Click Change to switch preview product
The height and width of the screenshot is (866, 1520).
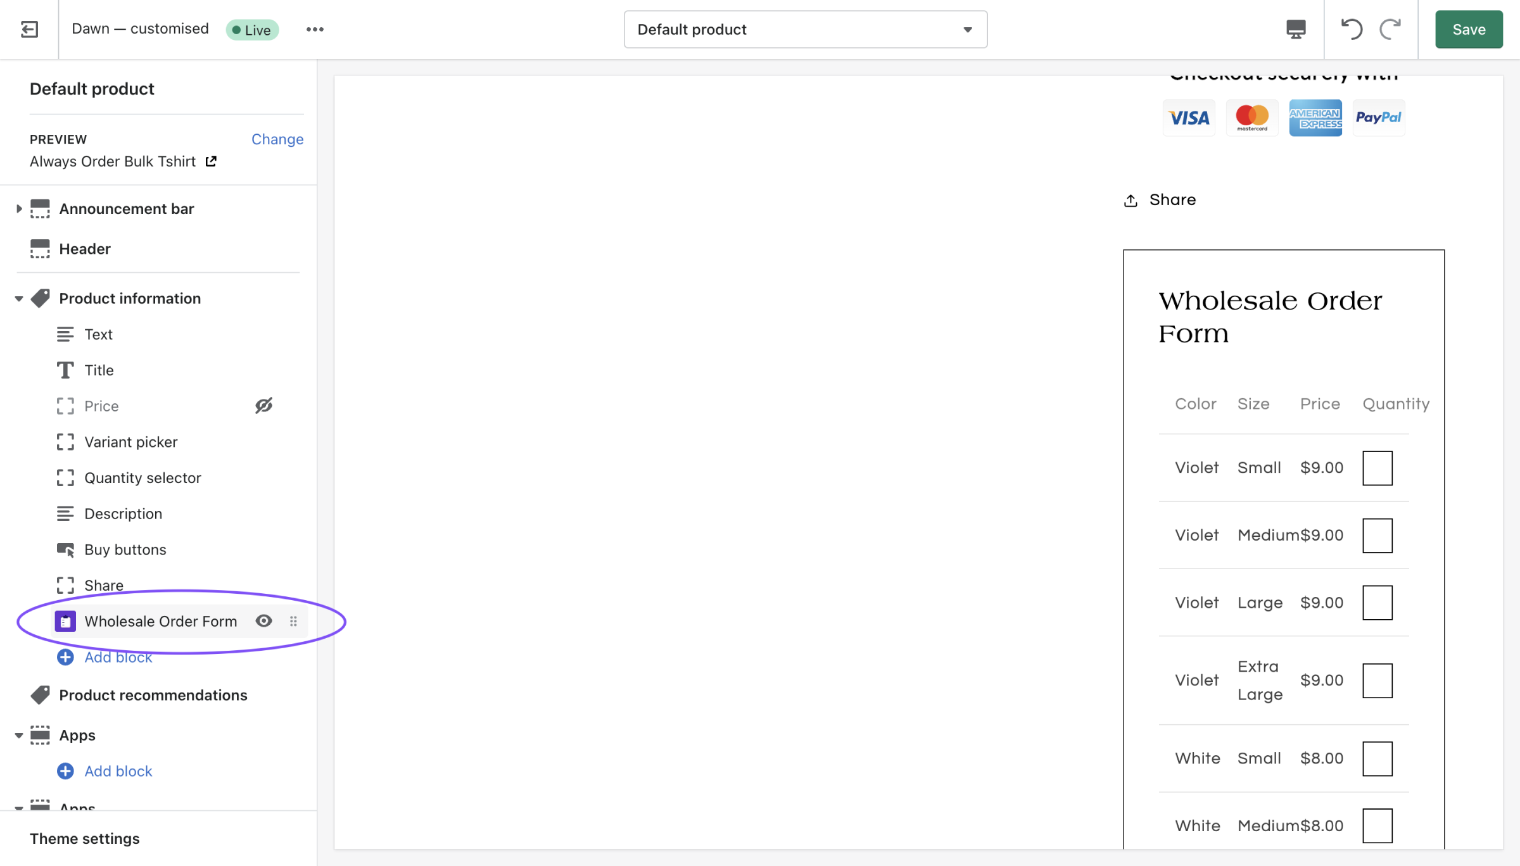[x=277, y=139]
